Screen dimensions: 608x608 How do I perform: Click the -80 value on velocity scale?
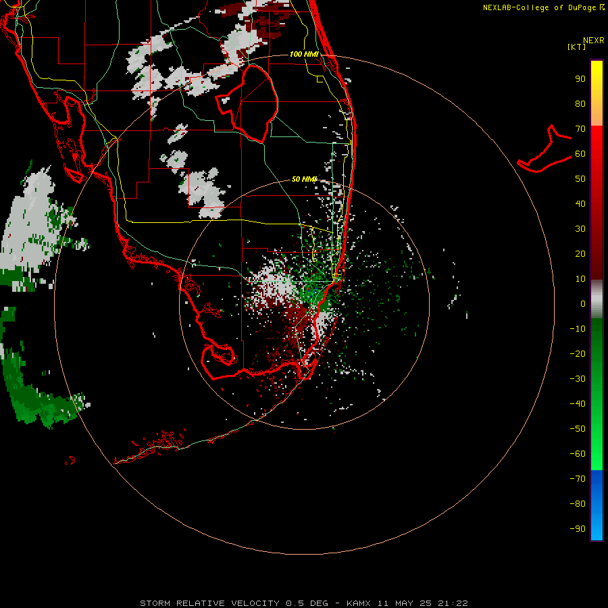[578, 504]
